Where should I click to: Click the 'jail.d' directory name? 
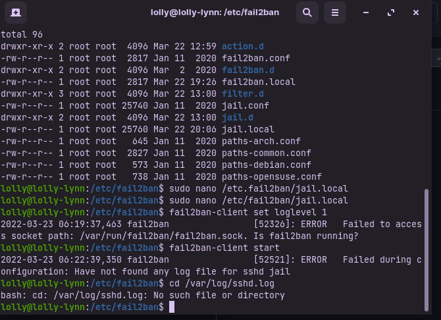click(x=238, y=117)
